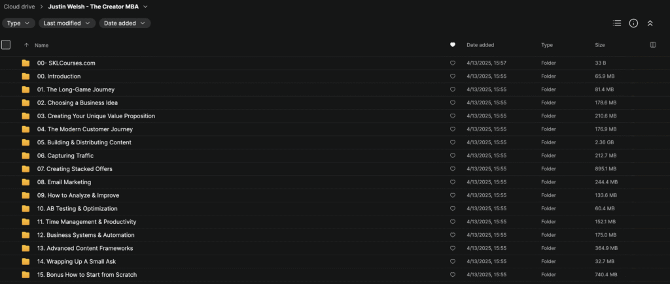Screen dimensions: 670x284
Task: Click the sort arrow beside Name
Action: pyautogui.click(x=26, y=45)
